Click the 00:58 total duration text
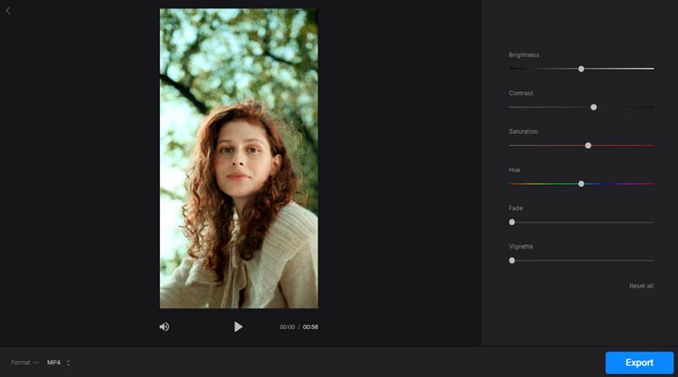 pyautogui.click(x=311, y=327)
